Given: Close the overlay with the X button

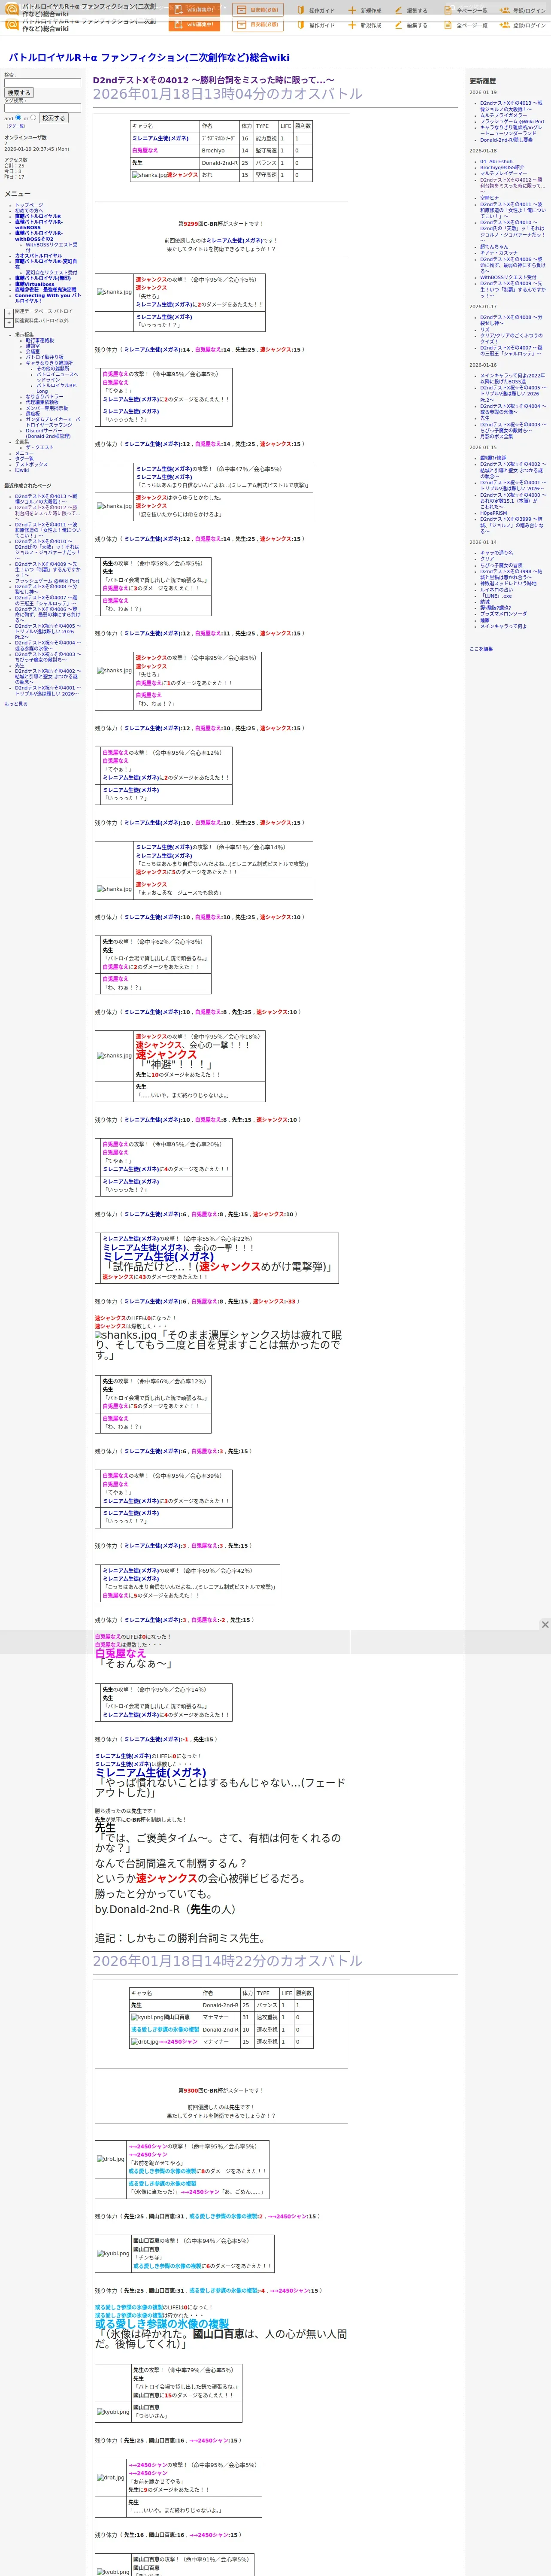Looking at the screenshot, I should (545, 1625).
